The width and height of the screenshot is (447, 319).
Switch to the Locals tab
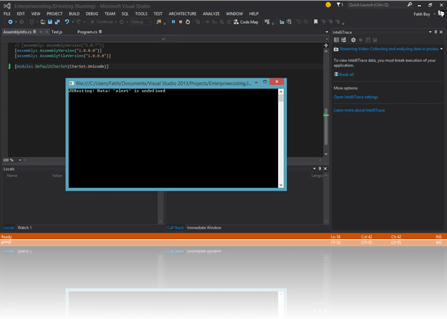click(8, 227)
